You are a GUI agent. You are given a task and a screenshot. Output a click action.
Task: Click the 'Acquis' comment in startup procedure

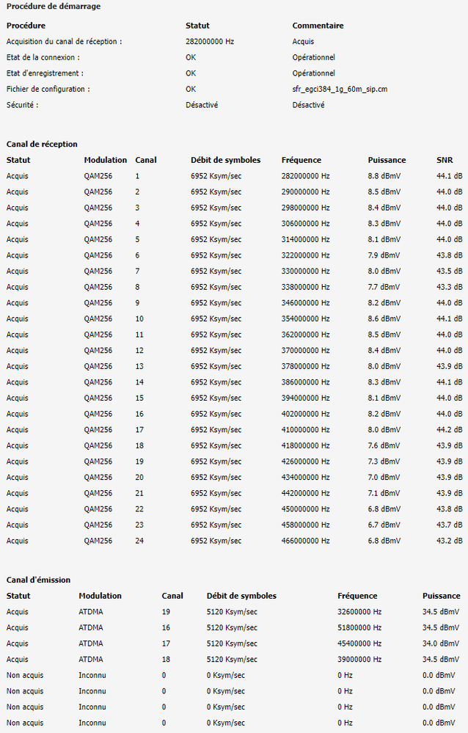pos(303,42)
